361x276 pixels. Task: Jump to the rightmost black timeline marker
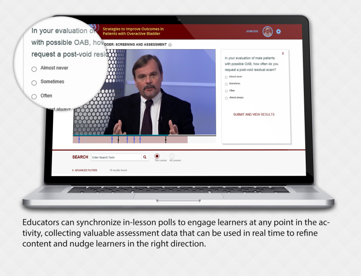pos(166,140)
